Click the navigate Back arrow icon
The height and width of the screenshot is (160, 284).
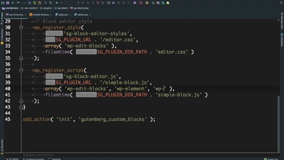coord(57,3)
